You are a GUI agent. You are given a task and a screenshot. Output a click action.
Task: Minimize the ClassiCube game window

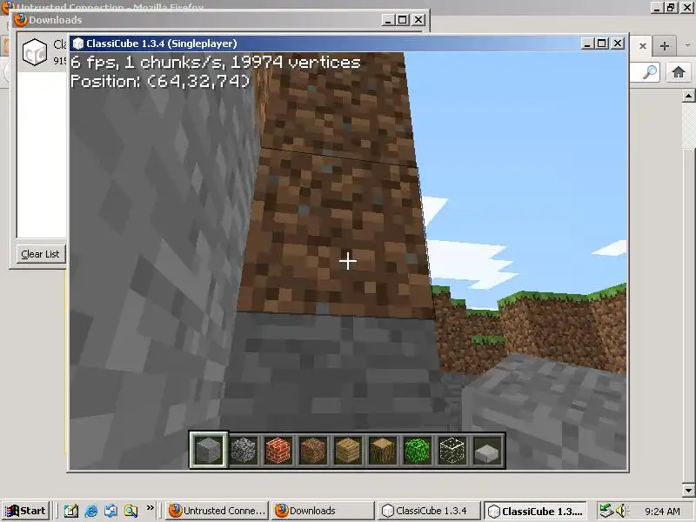(588, 43)
